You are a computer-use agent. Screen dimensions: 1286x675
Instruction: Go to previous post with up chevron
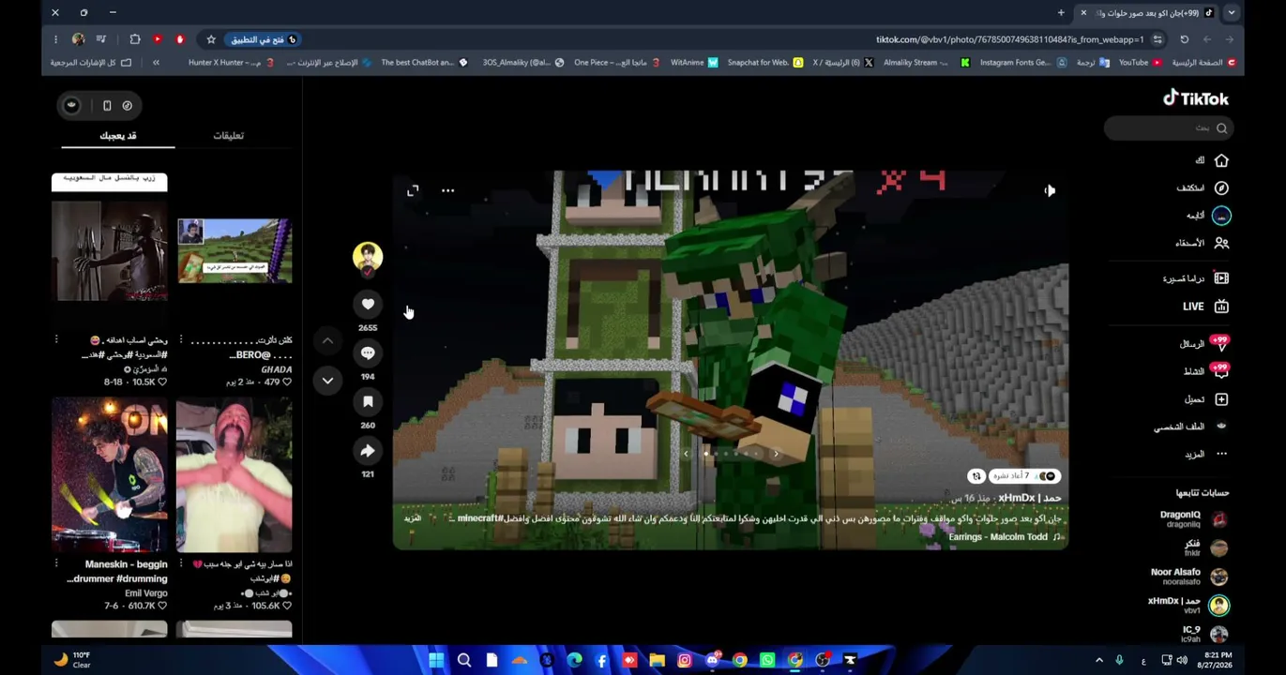point(327,341)
